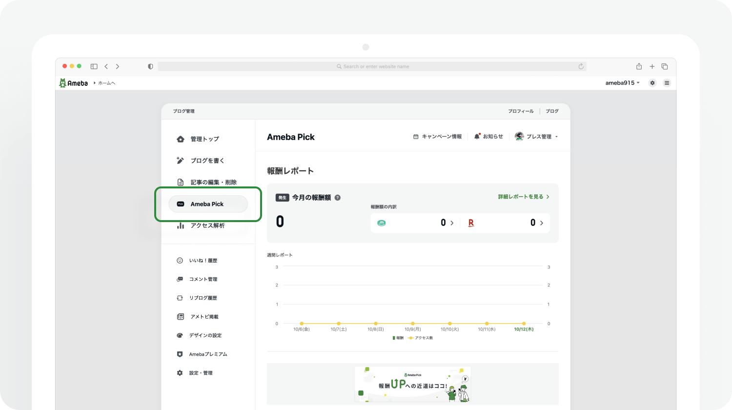
Task: Click the コメント管理 speech bubble icon
Action: [x=180, y=279]
